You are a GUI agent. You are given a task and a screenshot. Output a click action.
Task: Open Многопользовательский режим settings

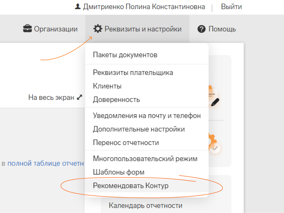[145, 159]
